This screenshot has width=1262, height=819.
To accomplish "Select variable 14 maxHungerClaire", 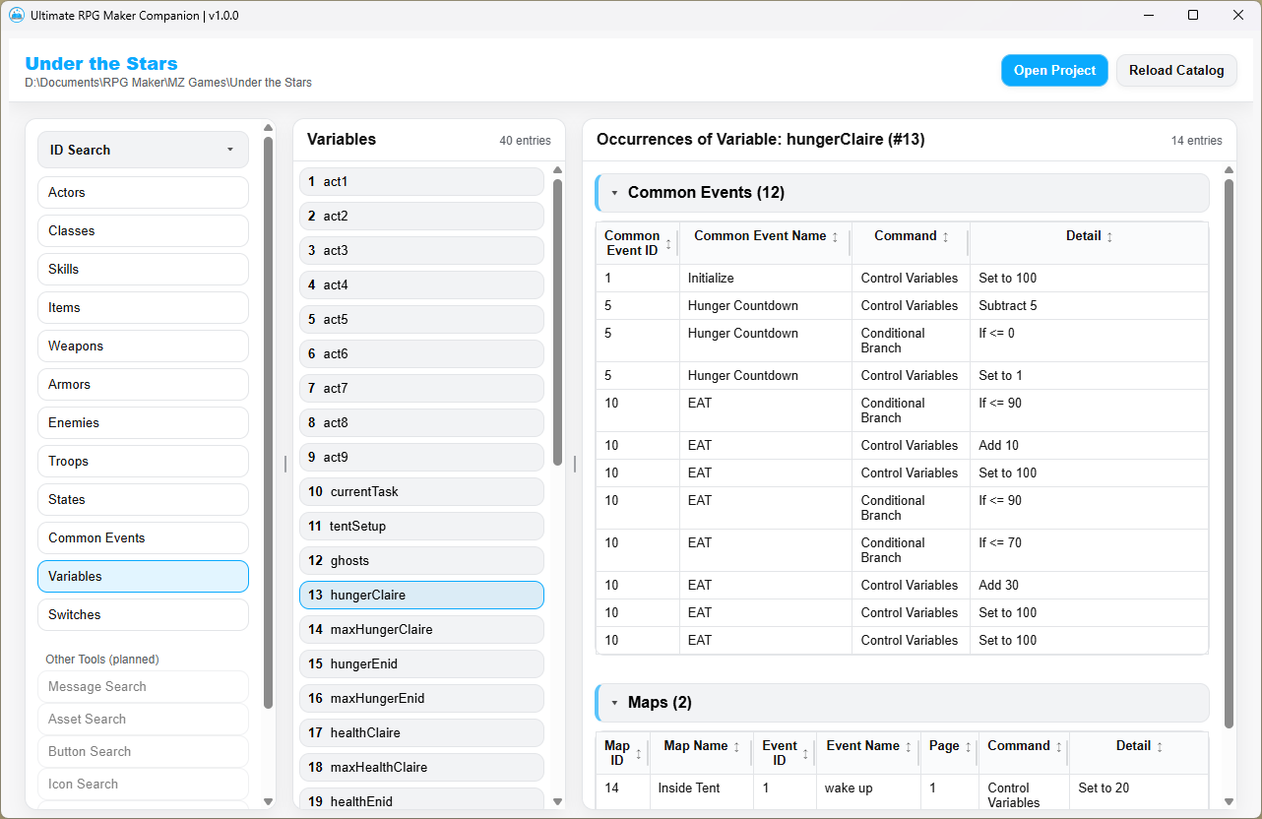I will (x=421, y=629).
